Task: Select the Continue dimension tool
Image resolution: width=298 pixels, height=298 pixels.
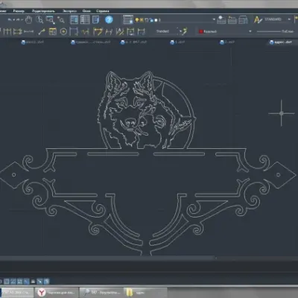Action: point(18,31)
